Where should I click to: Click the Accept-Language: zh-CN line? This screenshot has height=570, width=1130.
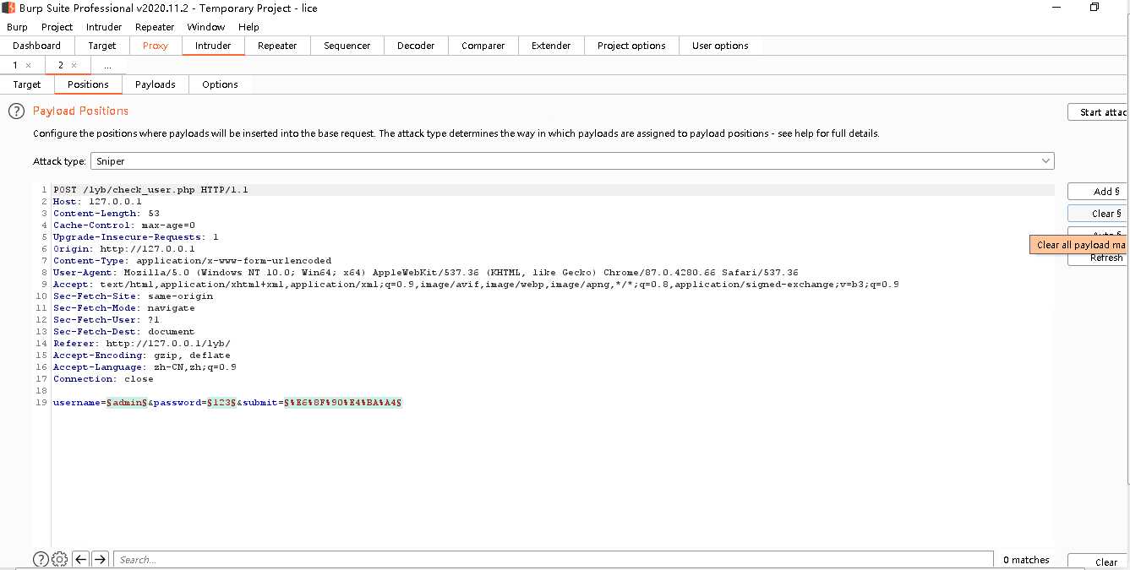pyautogui.click(x=145, y=367)
